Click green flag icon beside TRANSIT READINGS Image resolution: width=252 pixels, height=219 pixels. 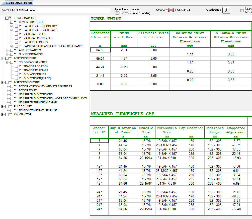20,70
